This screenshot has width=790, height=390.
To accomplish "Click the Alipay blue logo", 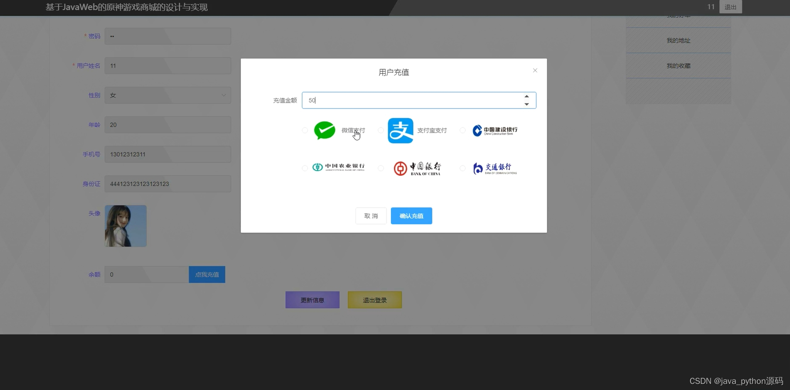I will (400, 130).
